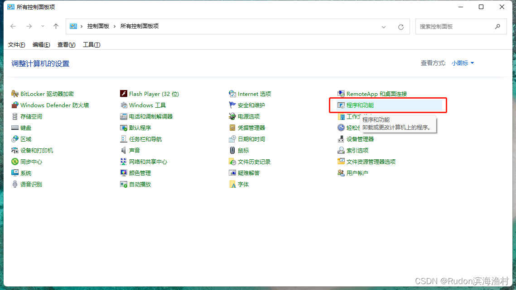Open the 小图标 view-by dropdown

pyautogui.click(x=463, y=63)
